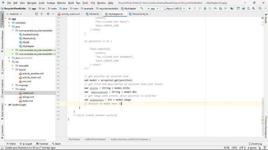Image resolution: width=268 pixels, height=150 pixels.
Task: Open Project panel settings gear
Action: (48, 14)
